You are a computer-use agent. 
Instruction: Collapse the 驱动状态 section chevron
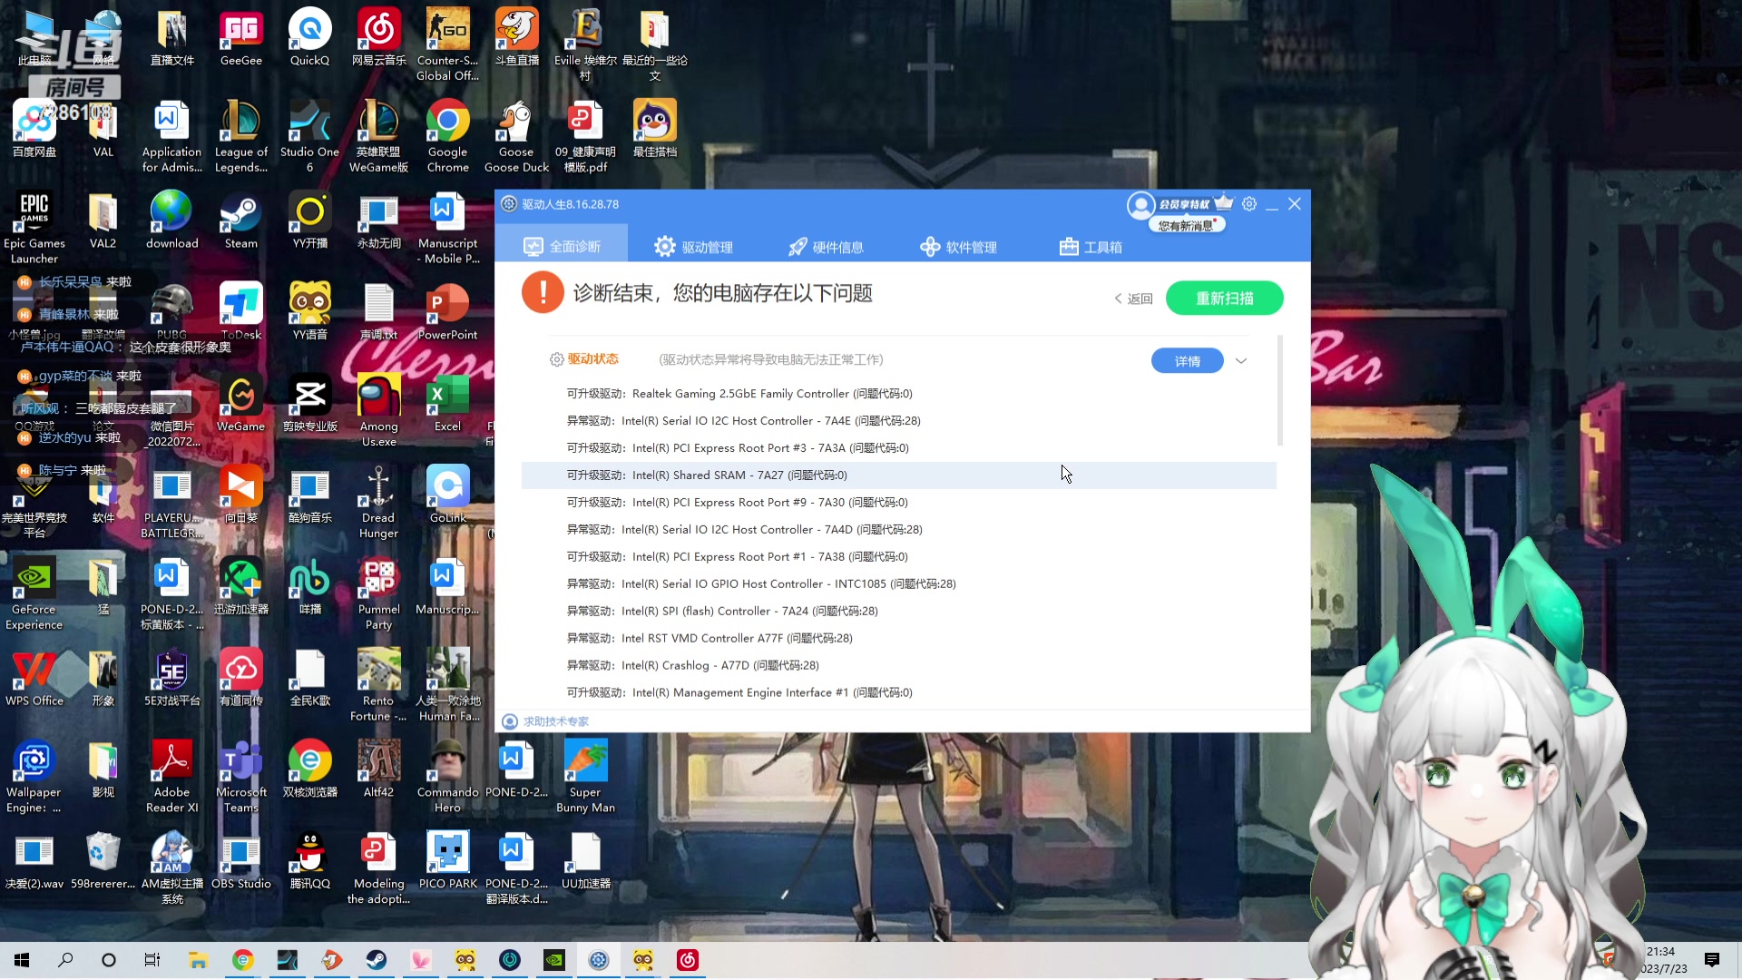pos(1241,361)
